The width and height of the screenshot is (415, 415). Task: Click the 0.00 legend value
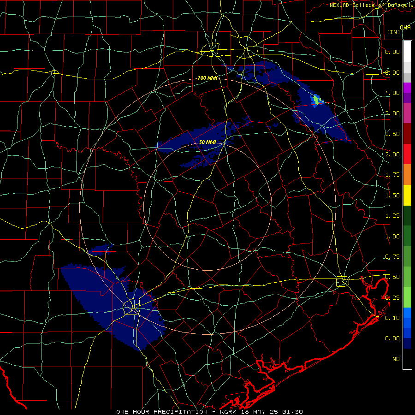coord(392,338)
